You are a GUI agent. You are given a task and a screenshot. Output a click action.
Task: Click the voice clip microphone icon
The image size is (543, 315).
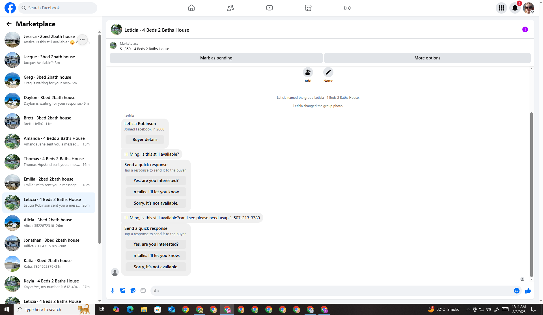113,291
